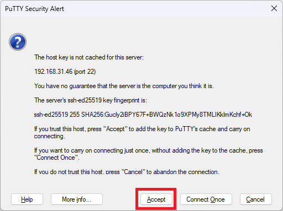Accept the host key into PuTTY's cache
The width and height of the screenshot is (283, 211).
coord(156,199)
